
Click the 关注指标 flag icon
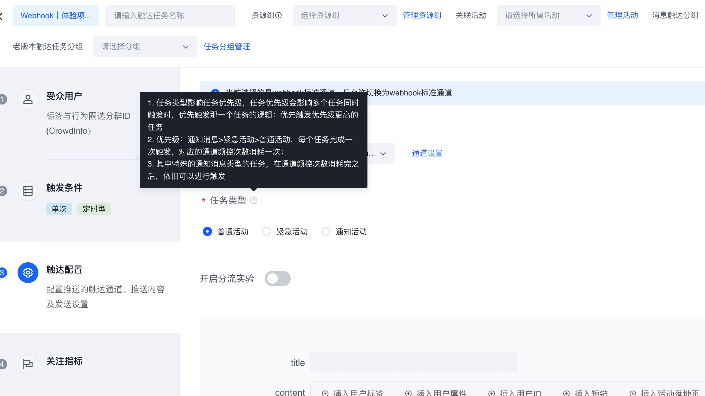pyautogui.click(x=28, y=364)
